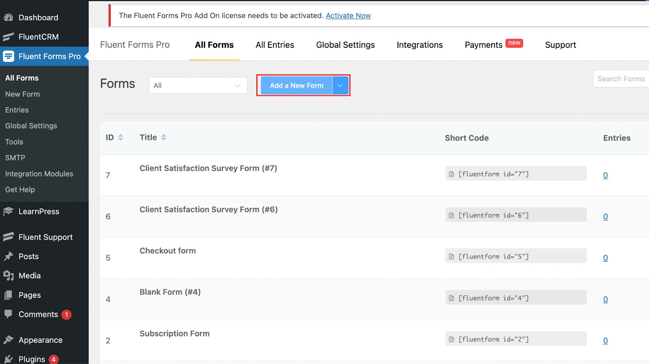Open the All forms filter dropdown

(198, 86)
